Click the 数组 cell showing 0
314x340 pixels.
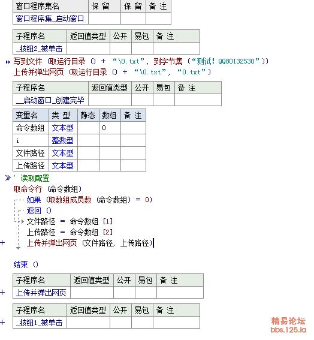110,128
